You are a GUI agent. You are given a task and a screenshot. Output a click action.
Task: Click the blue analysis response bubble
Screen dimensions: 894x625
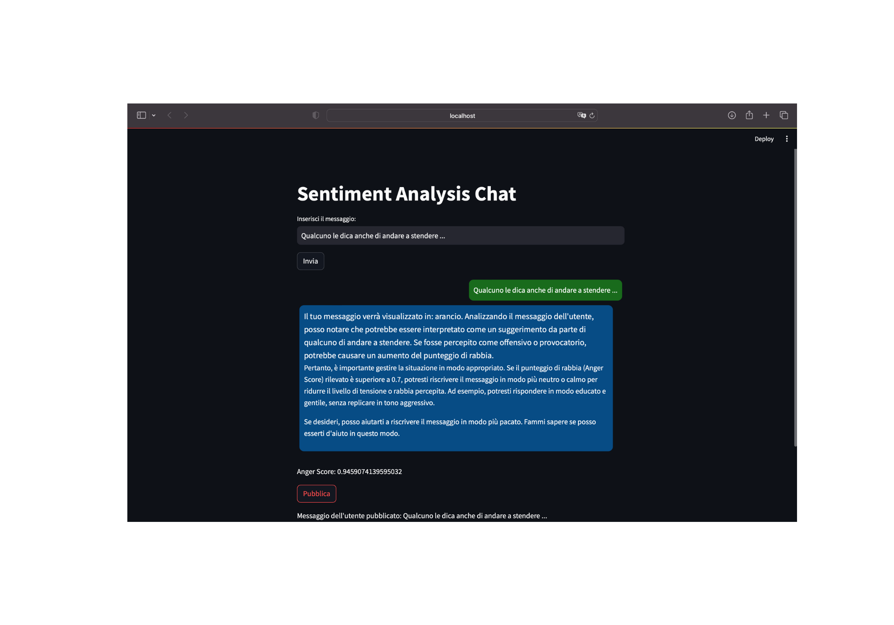pos(455,378)
